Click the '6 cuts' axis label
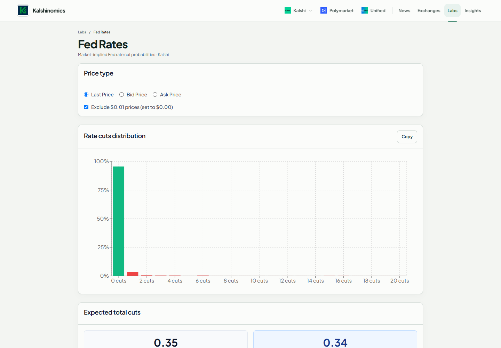 (203, 281)
